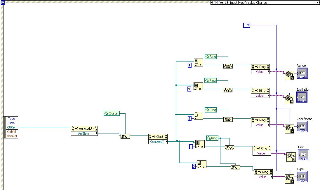
Task: Click the Index Array node with index 2
Action: [198, 116]
